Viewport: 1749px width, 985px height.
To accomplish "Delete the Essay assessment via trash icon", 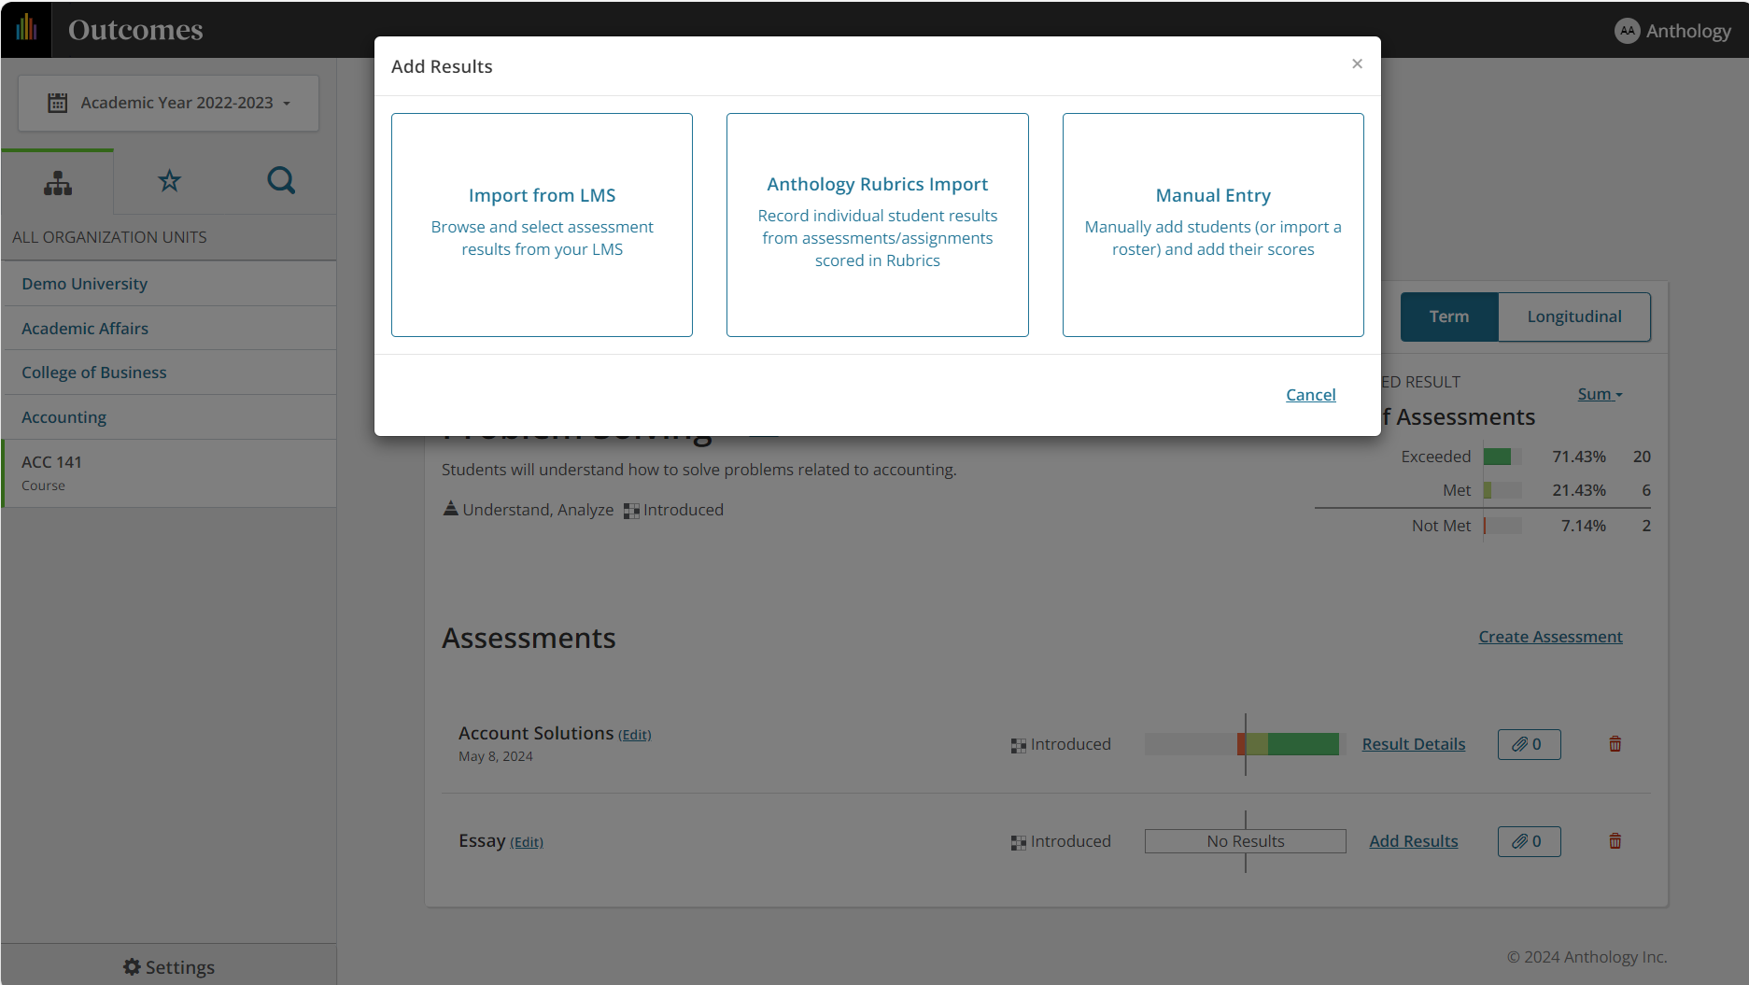I will click(1615, 841).
